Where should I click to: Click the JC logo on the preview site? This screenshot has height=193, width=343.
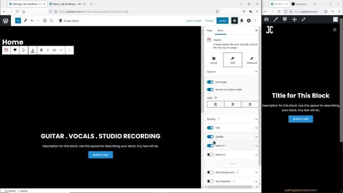[x=270, y=30]
